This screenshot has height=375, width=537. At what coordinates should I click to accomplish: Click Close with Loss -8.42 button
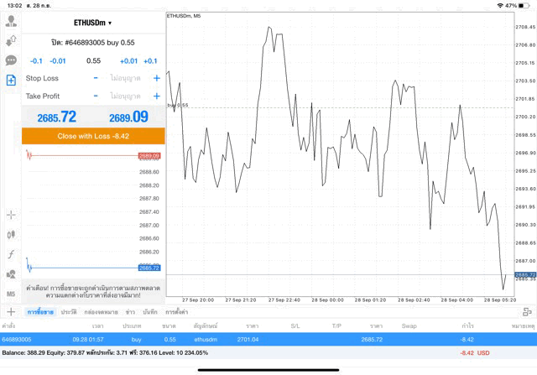click(93, 136)
